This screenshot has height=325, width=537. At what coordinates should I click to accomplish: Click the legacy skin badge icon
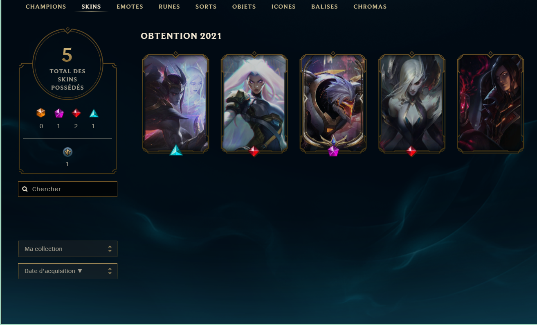(67, 152)
